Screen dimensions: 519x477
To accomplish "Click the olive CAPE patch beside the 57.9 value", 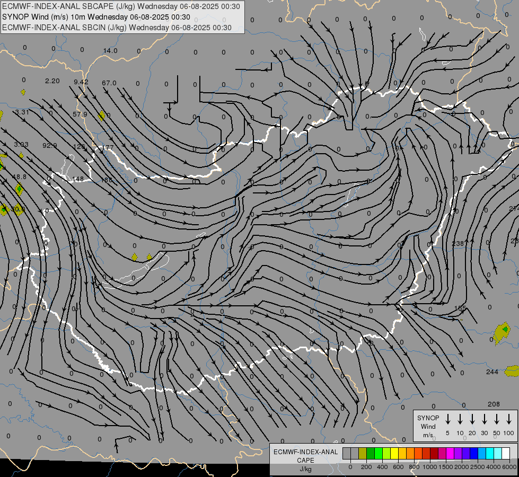I will click(102, 116).
